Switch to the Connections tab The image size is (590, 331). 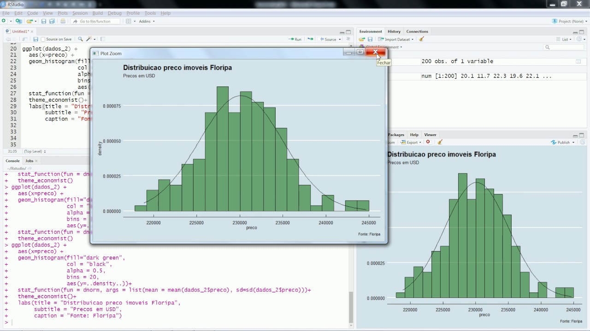click(417, 31)
